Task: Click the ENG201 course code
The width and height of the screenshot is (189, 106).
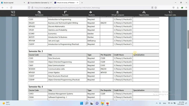Action: click(x=31, y=23)
